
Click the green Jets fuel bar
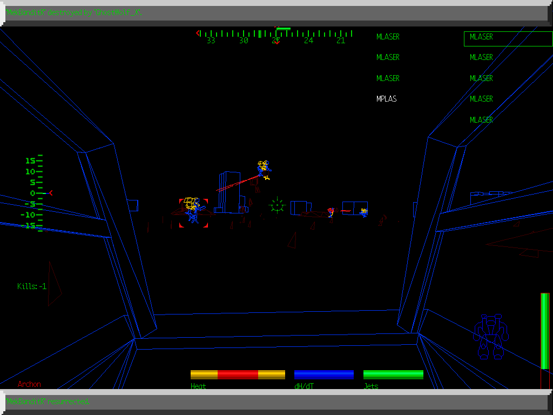tap(393, 374)
